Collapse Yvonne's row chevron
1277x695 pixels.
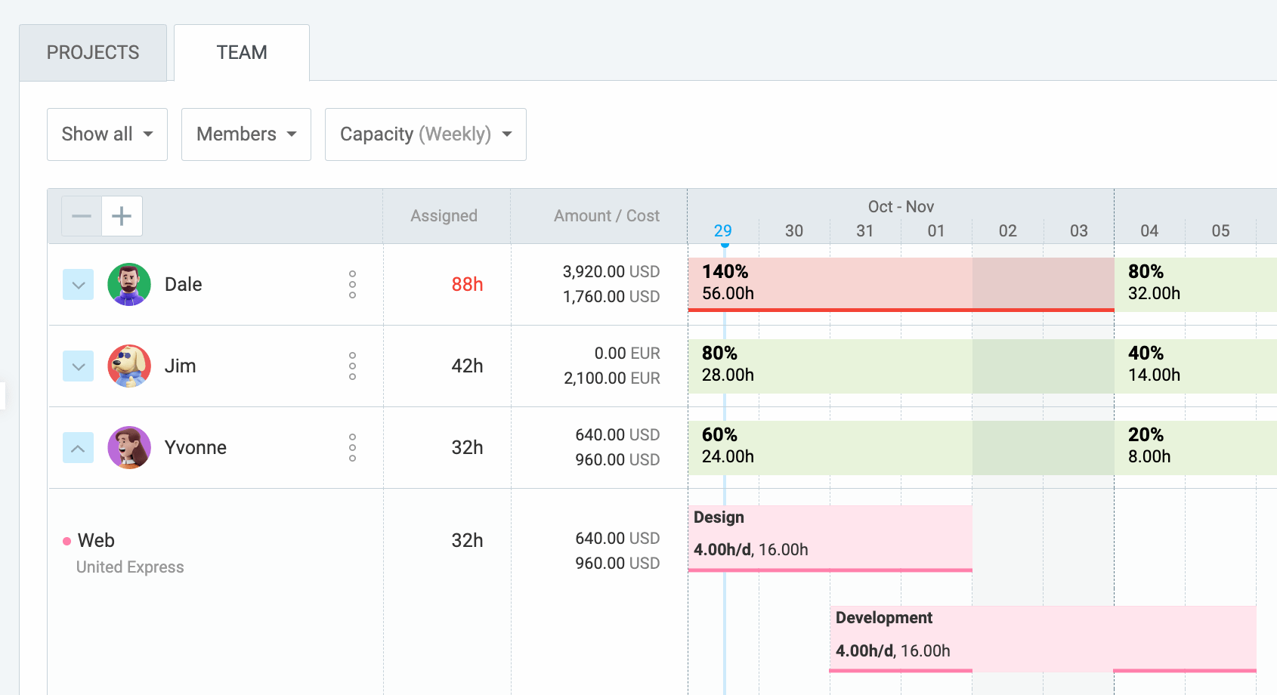point(78,448)
